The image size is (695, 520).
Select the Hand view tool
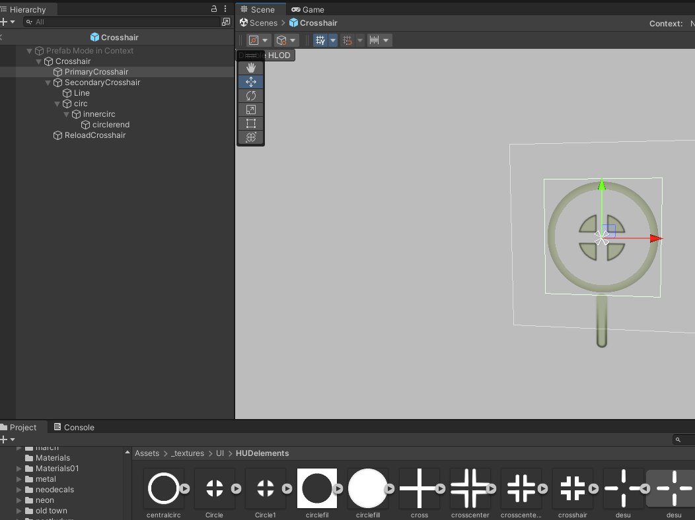(x=251, y=68)
